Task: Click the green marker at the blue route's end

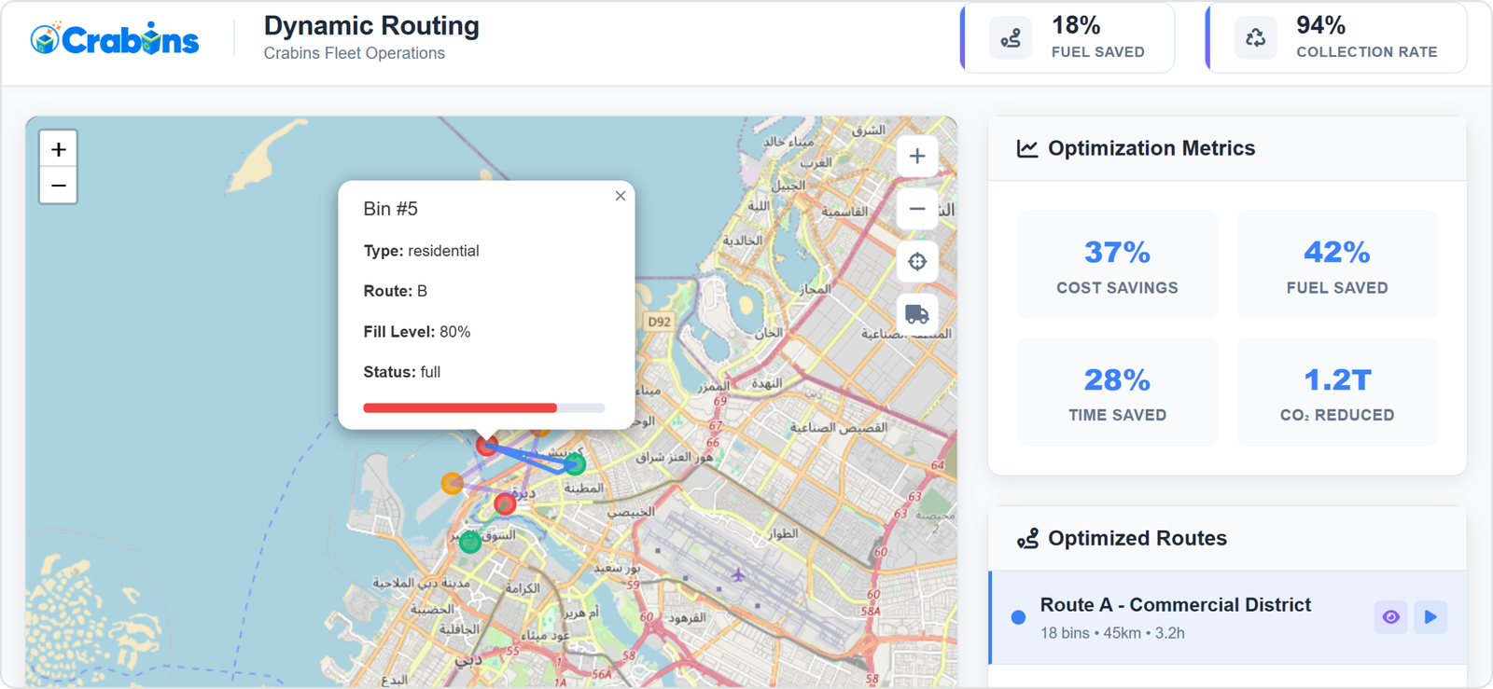Action: pos(575,463)
